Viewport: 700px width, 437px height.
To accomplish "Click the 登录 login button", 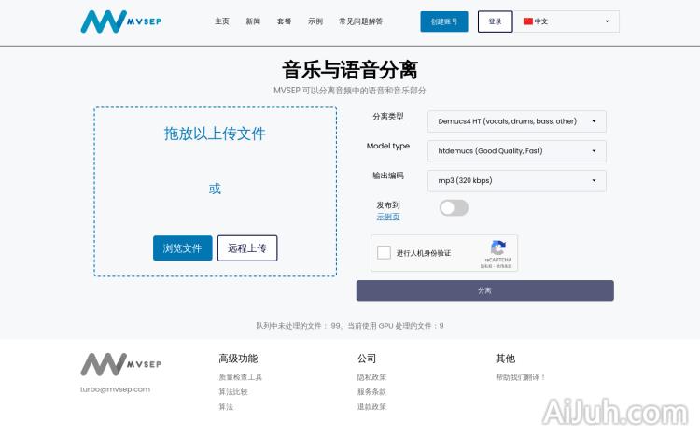I will click(x=495, y=21).
